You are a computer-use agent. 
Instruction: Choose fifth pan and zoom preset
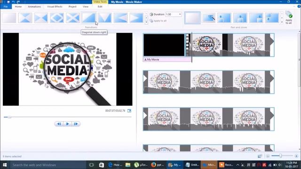click(256, 18)
